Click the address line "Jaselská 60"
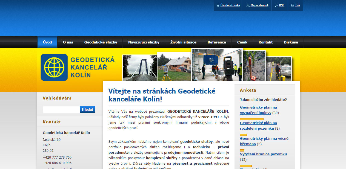This screenshot has width=346, height=169. (x=52, y=140)
